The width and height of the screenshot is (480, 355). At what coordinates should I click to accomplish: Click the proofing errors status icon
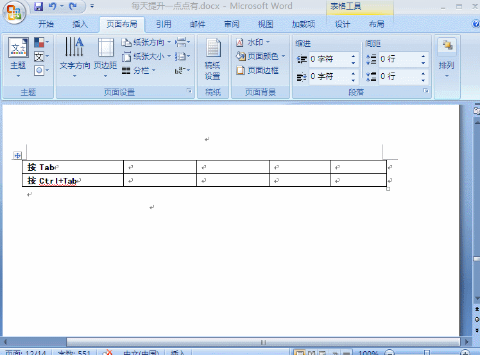(107, 353)
